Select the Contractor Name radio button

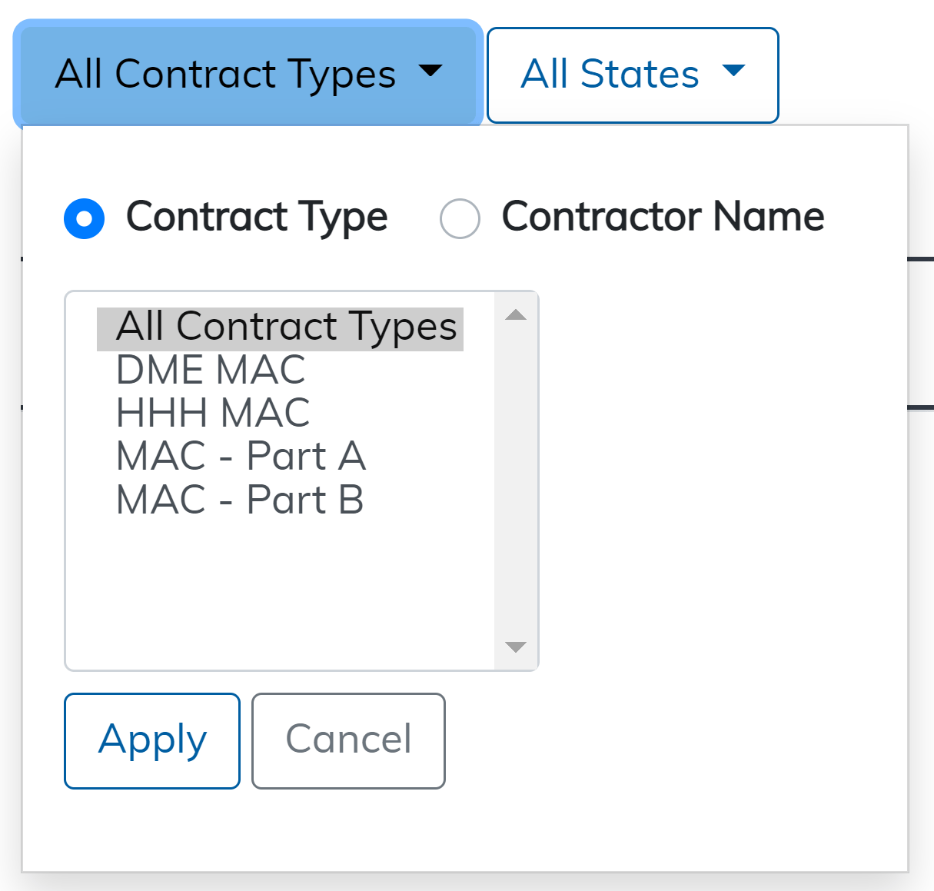(x=460, y=218)
